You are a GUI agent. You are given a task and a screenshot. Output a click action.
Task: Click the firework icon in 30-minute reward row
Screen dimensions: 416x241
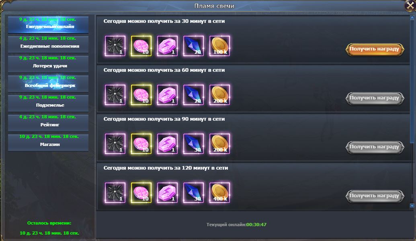115,46
